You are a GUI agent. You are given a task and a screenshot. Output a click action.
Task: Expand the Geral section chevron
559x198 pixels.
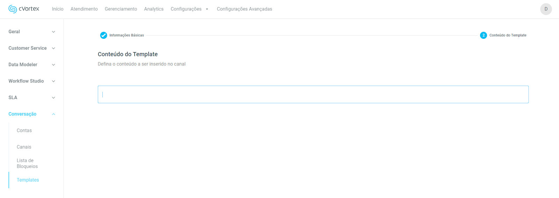pos(53,32)
